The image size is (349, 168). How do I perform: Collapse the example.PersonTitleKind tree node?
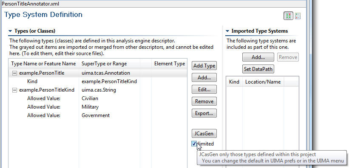pyautogui.click(x=14, y=90)
